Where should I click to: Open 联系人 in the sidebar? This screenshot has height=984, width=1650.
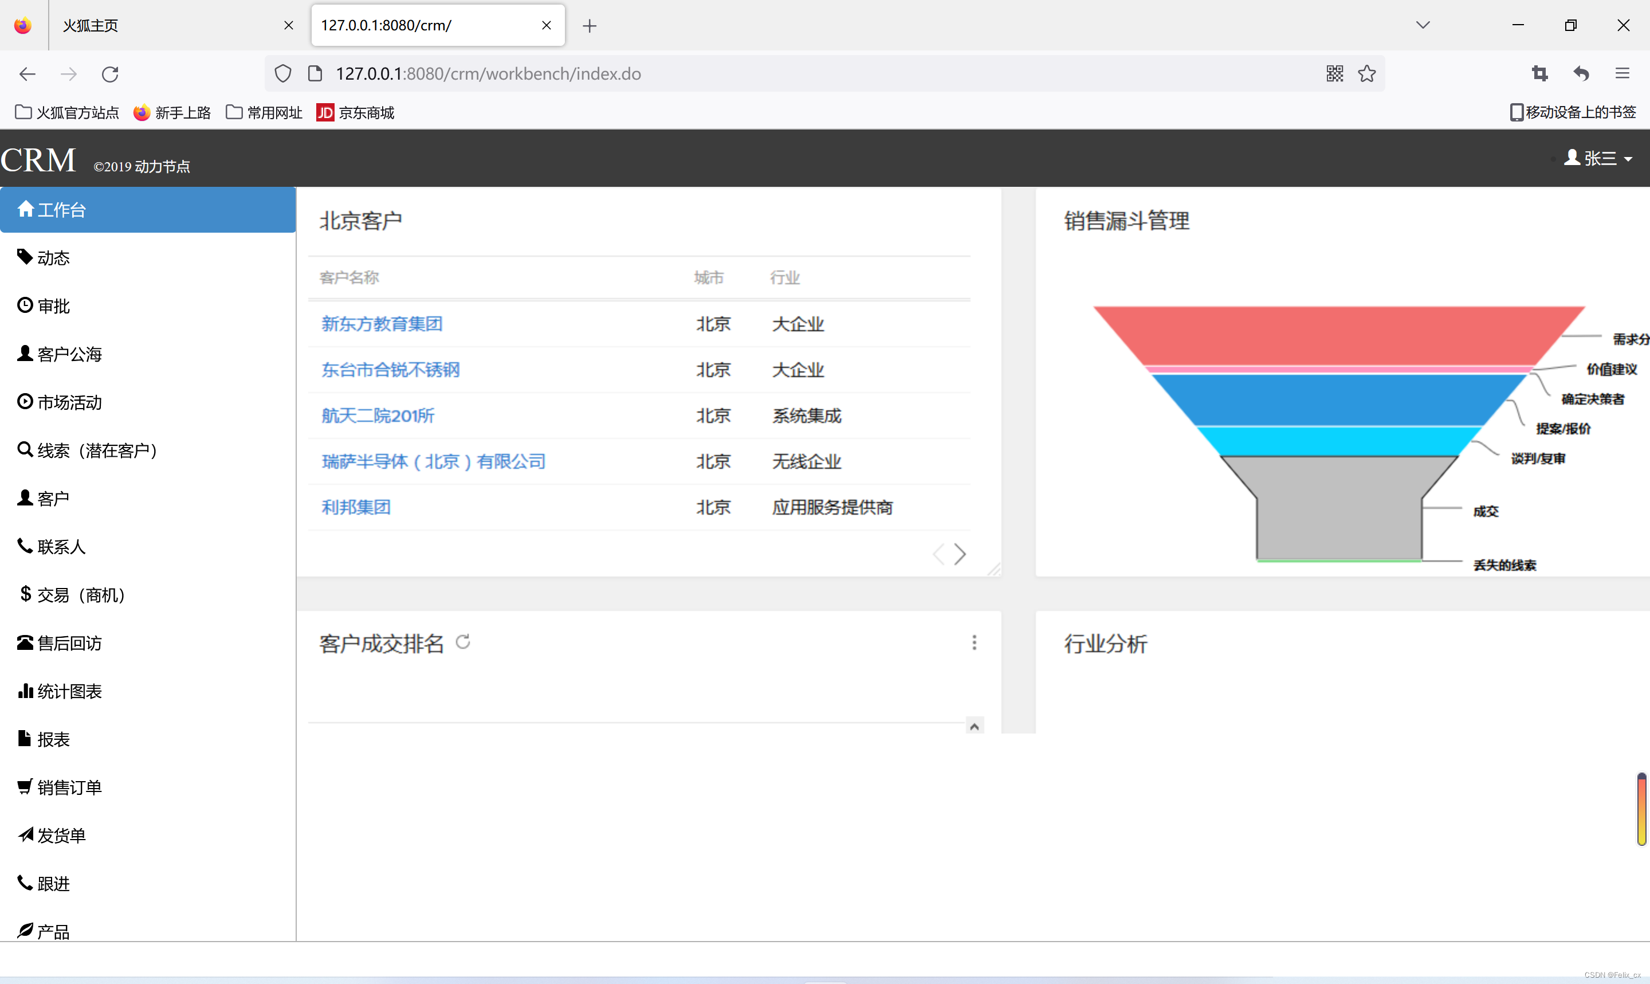click(x=148, y=547)
